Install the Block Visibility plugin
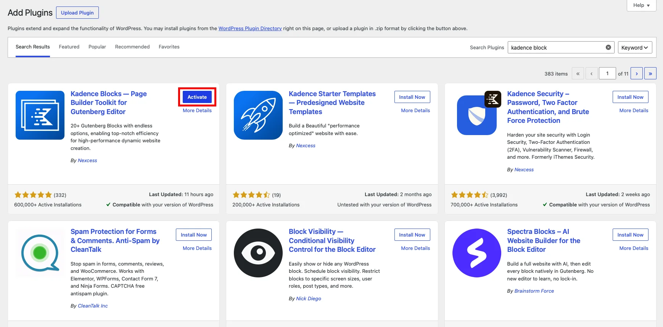The height and width of the screenshot is (327, 663). coord(412,235)
